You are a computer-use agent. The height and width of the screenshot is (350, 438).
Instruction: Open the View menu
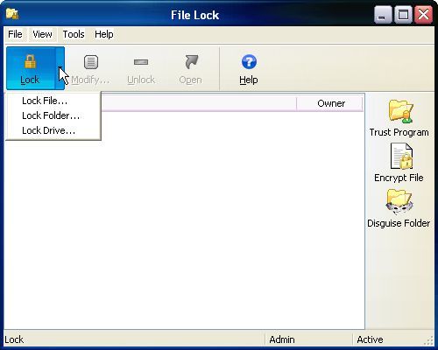coord(42,34)
